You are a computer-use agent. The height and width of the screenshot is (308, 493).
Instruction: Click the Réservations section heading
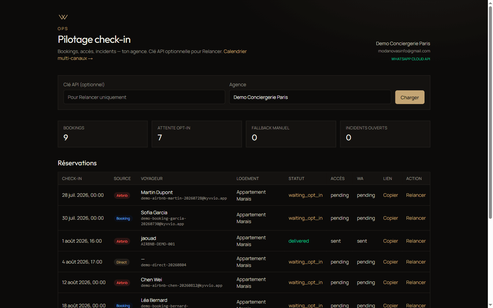(77, 163)
